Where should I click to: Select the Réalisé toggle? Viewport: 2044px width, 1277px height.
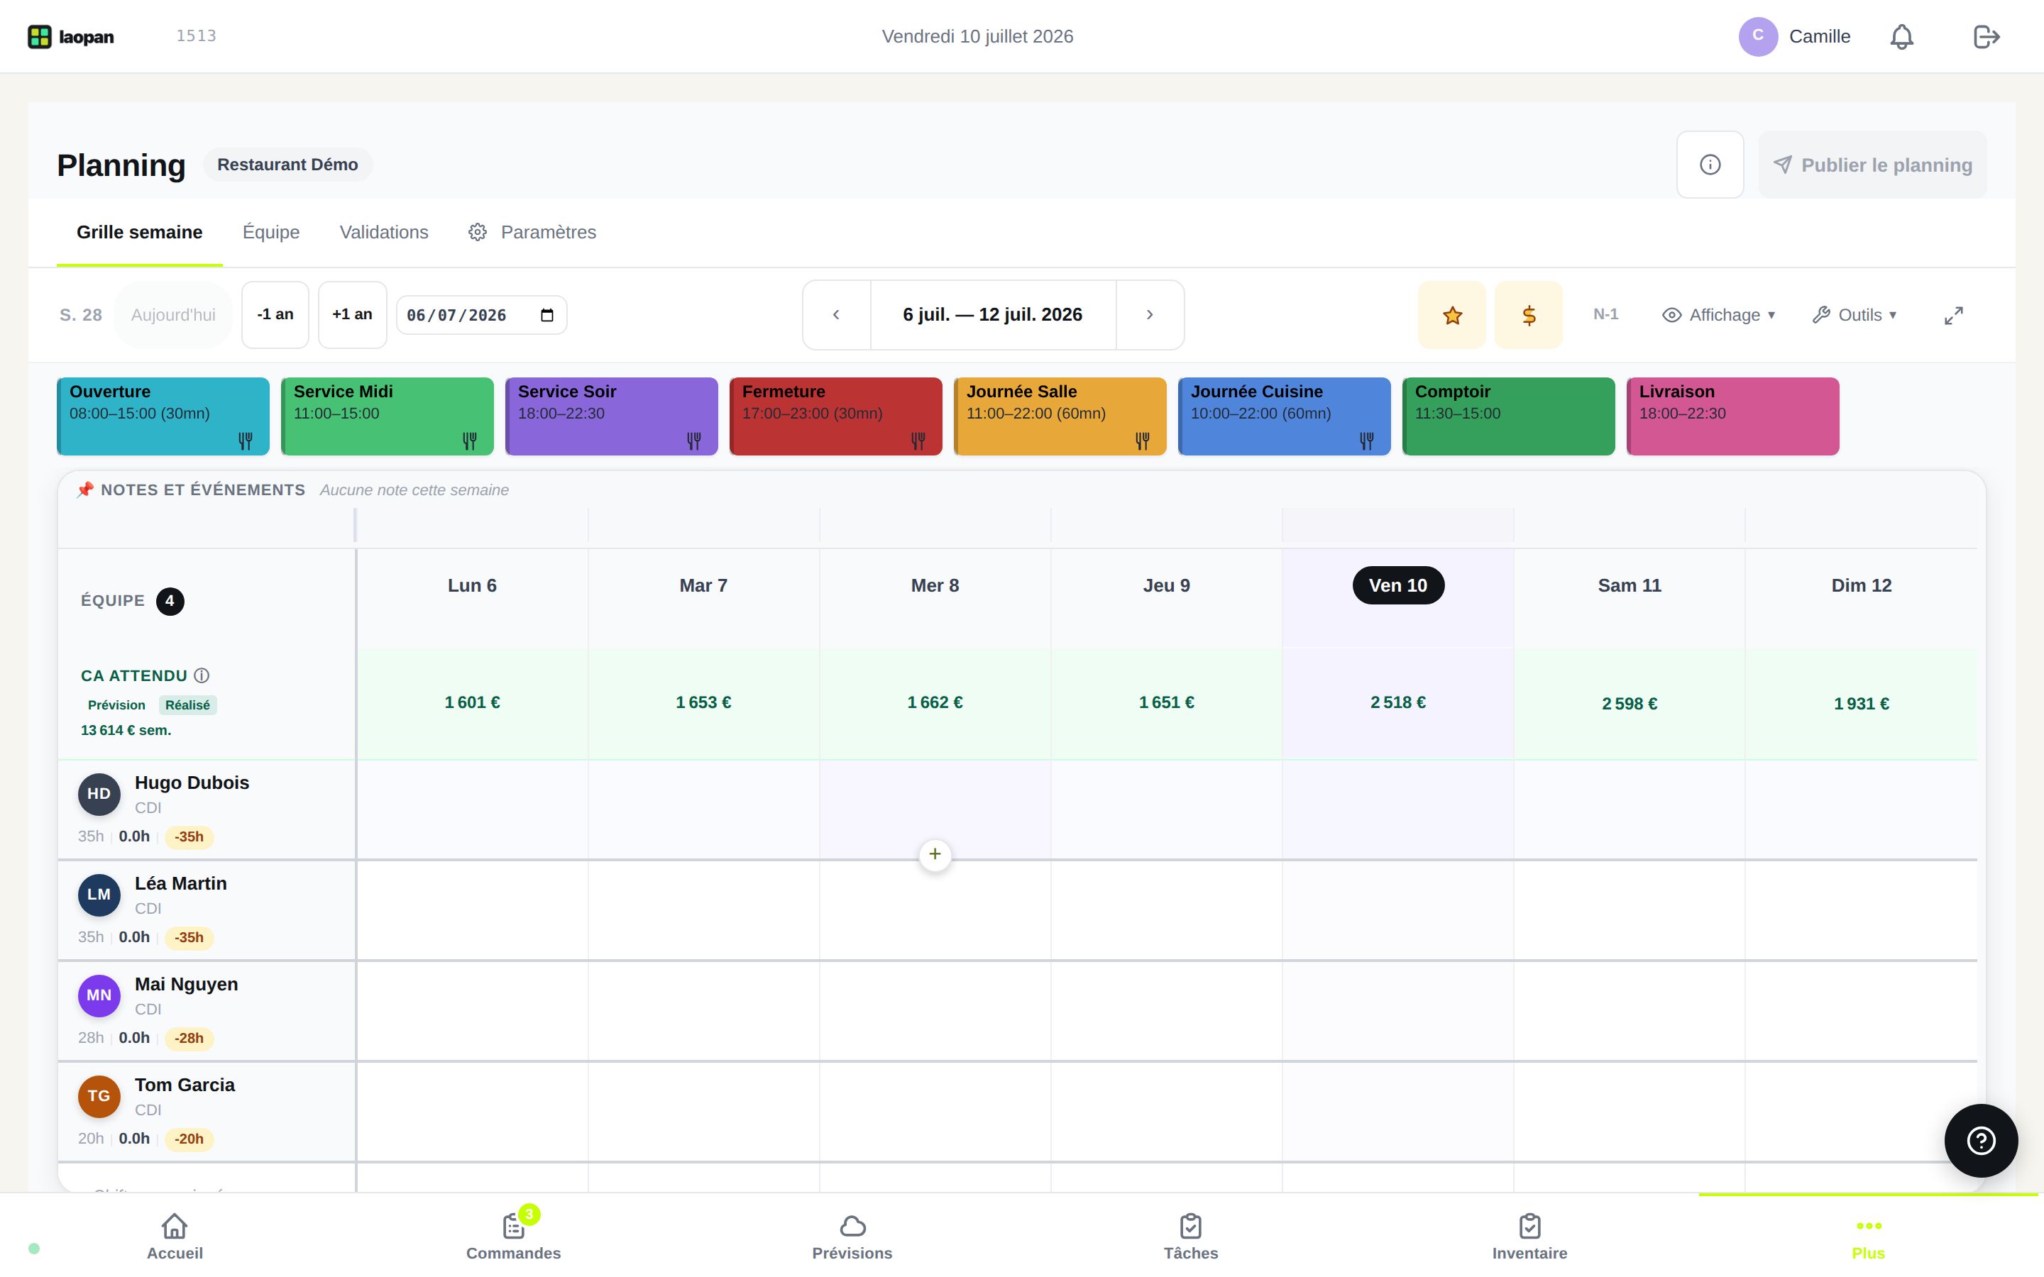pos(187,705)
